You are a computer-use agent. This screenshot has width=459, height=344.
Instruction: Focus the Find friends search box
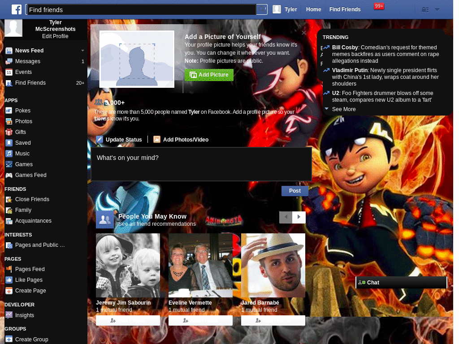(141, 10)
